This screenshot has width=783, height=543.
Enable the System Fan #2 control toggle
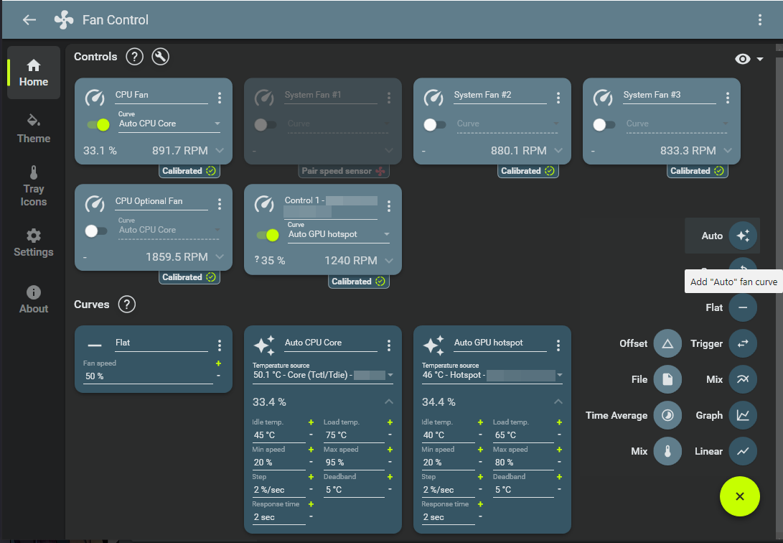point(434,124)
